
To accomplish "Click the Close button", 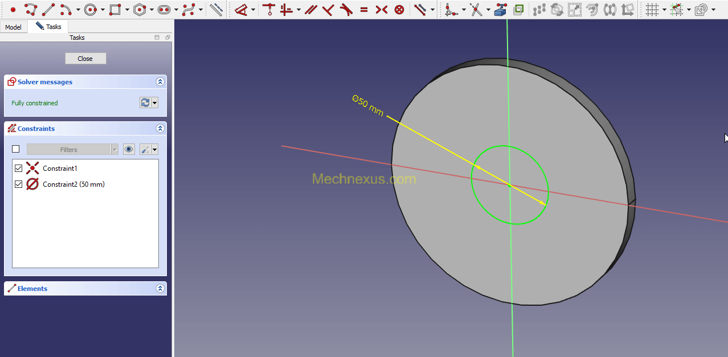I will point(85,59).
